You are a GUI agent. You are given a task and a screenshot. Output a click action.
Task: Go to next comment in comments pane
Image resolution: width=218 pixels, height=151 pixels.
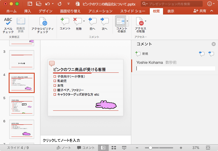tap(211, 54)
